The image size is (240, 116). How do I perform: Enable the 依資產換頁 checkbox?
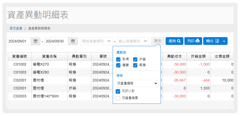(x=119, y=98)
